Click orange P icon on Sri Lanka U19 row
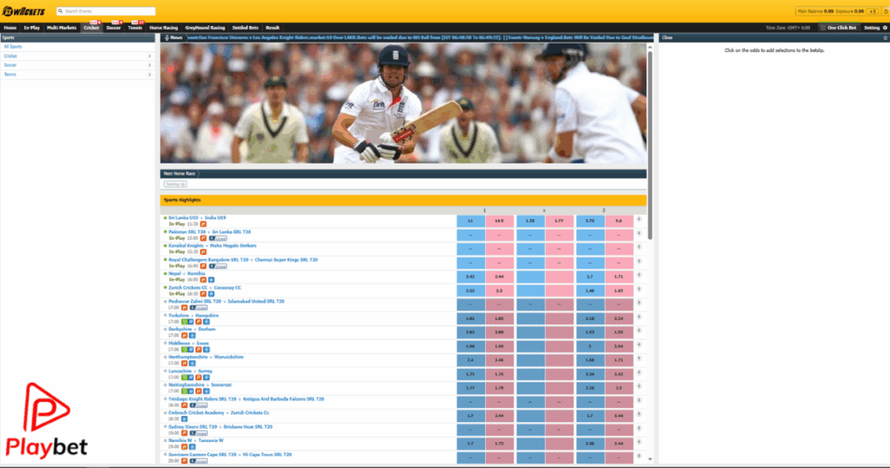 click(x=203, y=224)
